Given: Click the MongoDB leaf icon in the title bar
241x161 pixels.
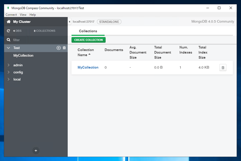Looking at the screenshot, I should pos(8,8).
